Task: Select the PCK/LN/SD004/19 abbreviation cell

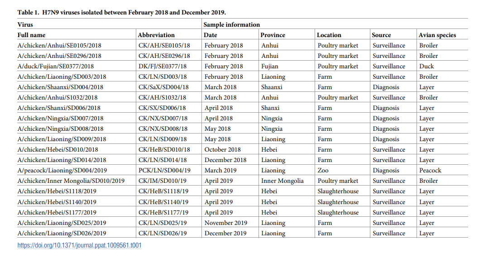Action: pos(163,170)
